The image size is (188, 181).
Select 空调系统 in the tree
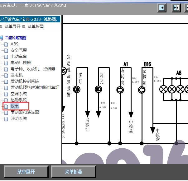click(19, 94)
